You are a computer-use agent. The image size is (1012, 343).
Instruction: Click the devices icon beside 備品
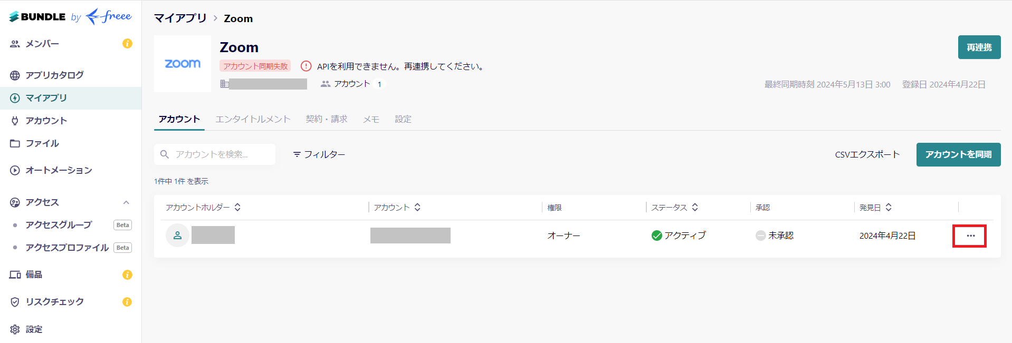(x=15, y=275)
